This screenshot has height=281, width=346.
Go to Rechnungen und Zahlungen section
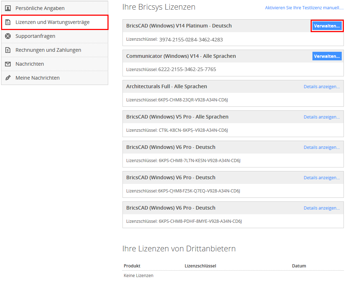point(48,50)
